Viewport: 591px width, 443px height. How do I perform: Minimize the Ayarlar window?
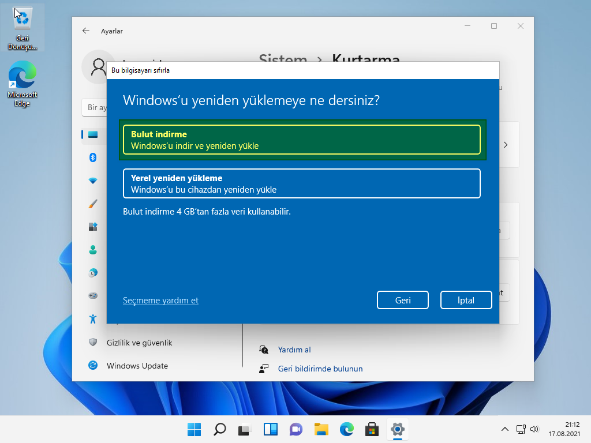tap(467, 26)
